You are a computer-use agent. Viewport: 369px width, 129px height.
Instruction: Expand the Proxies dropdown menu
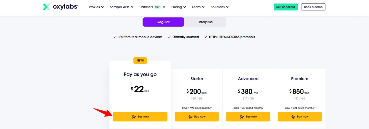click(x=96, y=7)
